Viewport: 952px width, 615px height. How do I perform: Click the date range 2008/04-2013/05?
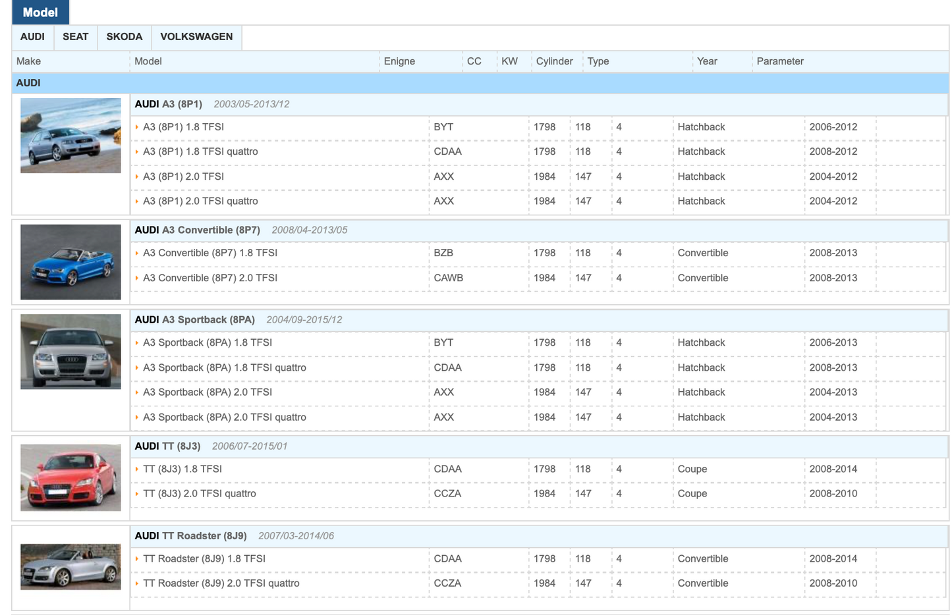point(310,230)
